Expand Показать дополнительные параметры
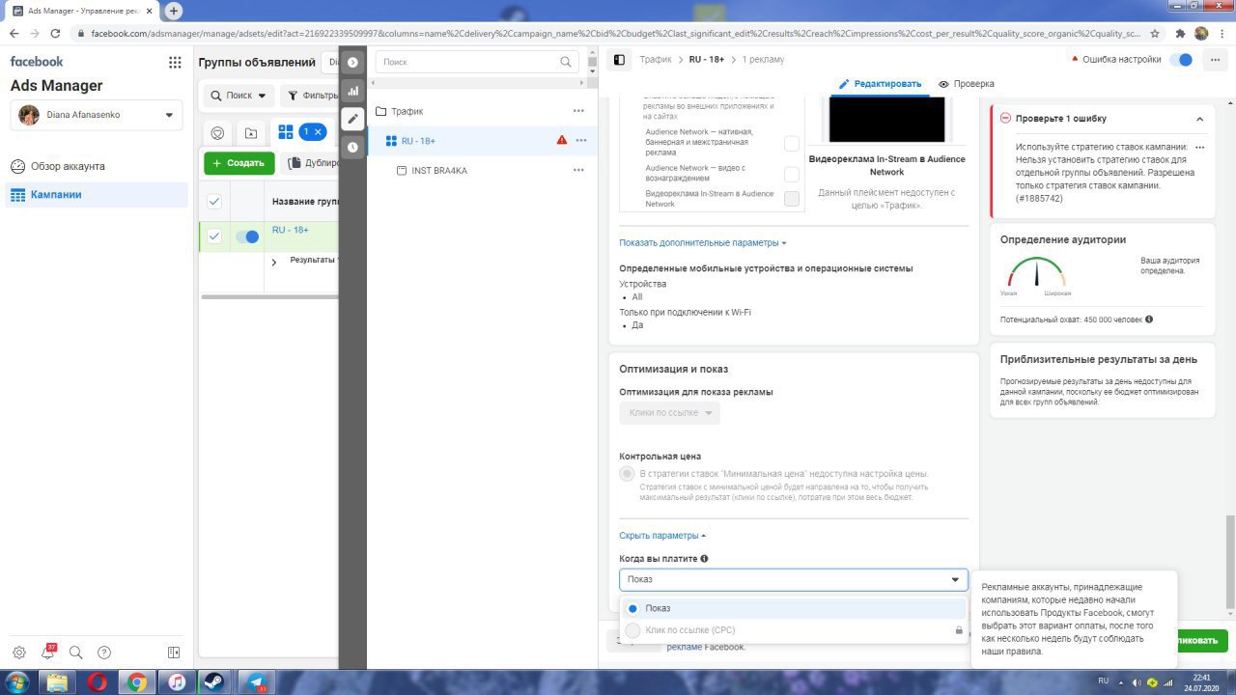The width and height of the screenshot is (1236, 695). tap(703, 243)
